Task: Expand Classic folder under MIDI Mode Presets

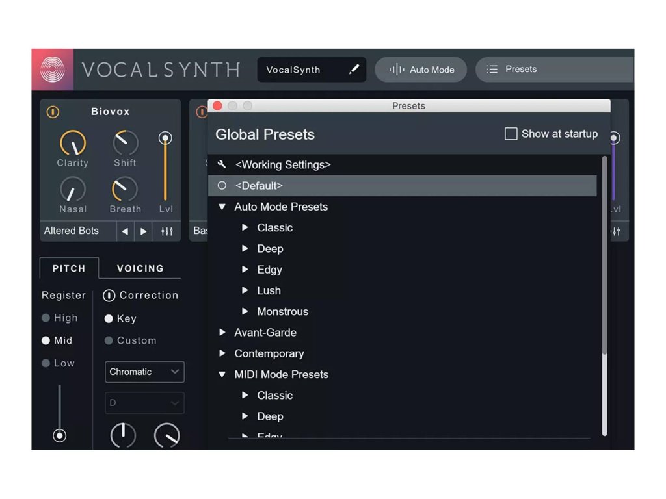Action: click(245, 395)
